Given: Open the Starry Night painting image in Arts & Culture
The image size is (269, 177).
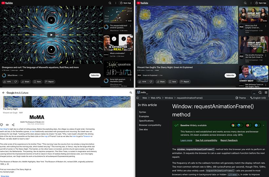Looking at the screenshot, I should coord(67,102).
